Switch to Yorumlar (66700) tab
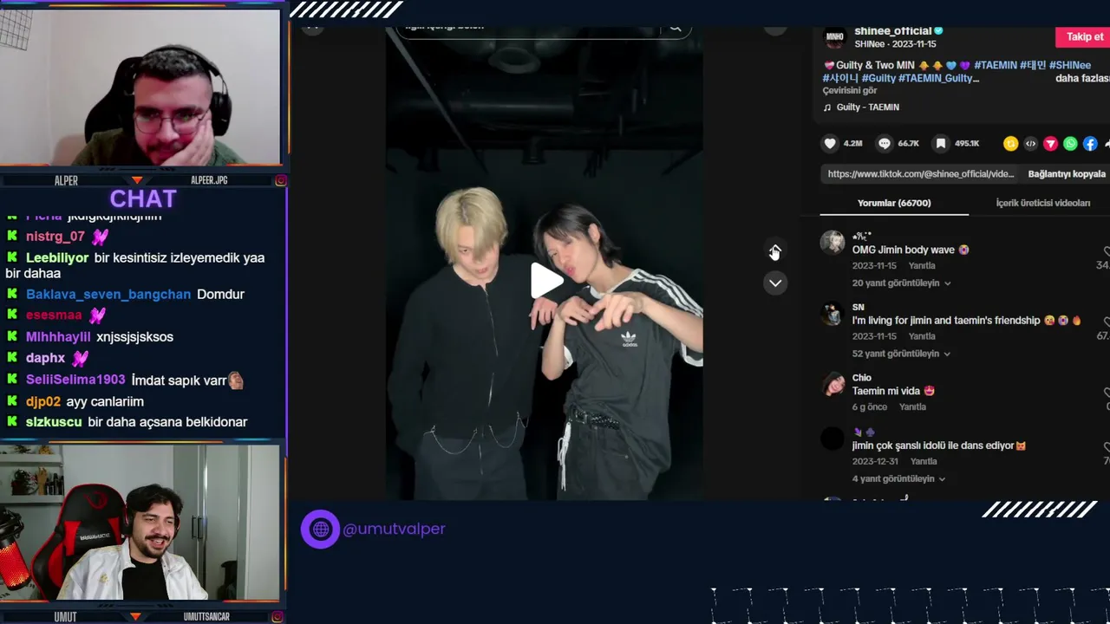The height and width of the screenshot is (624, 1110). pos(894,203)
